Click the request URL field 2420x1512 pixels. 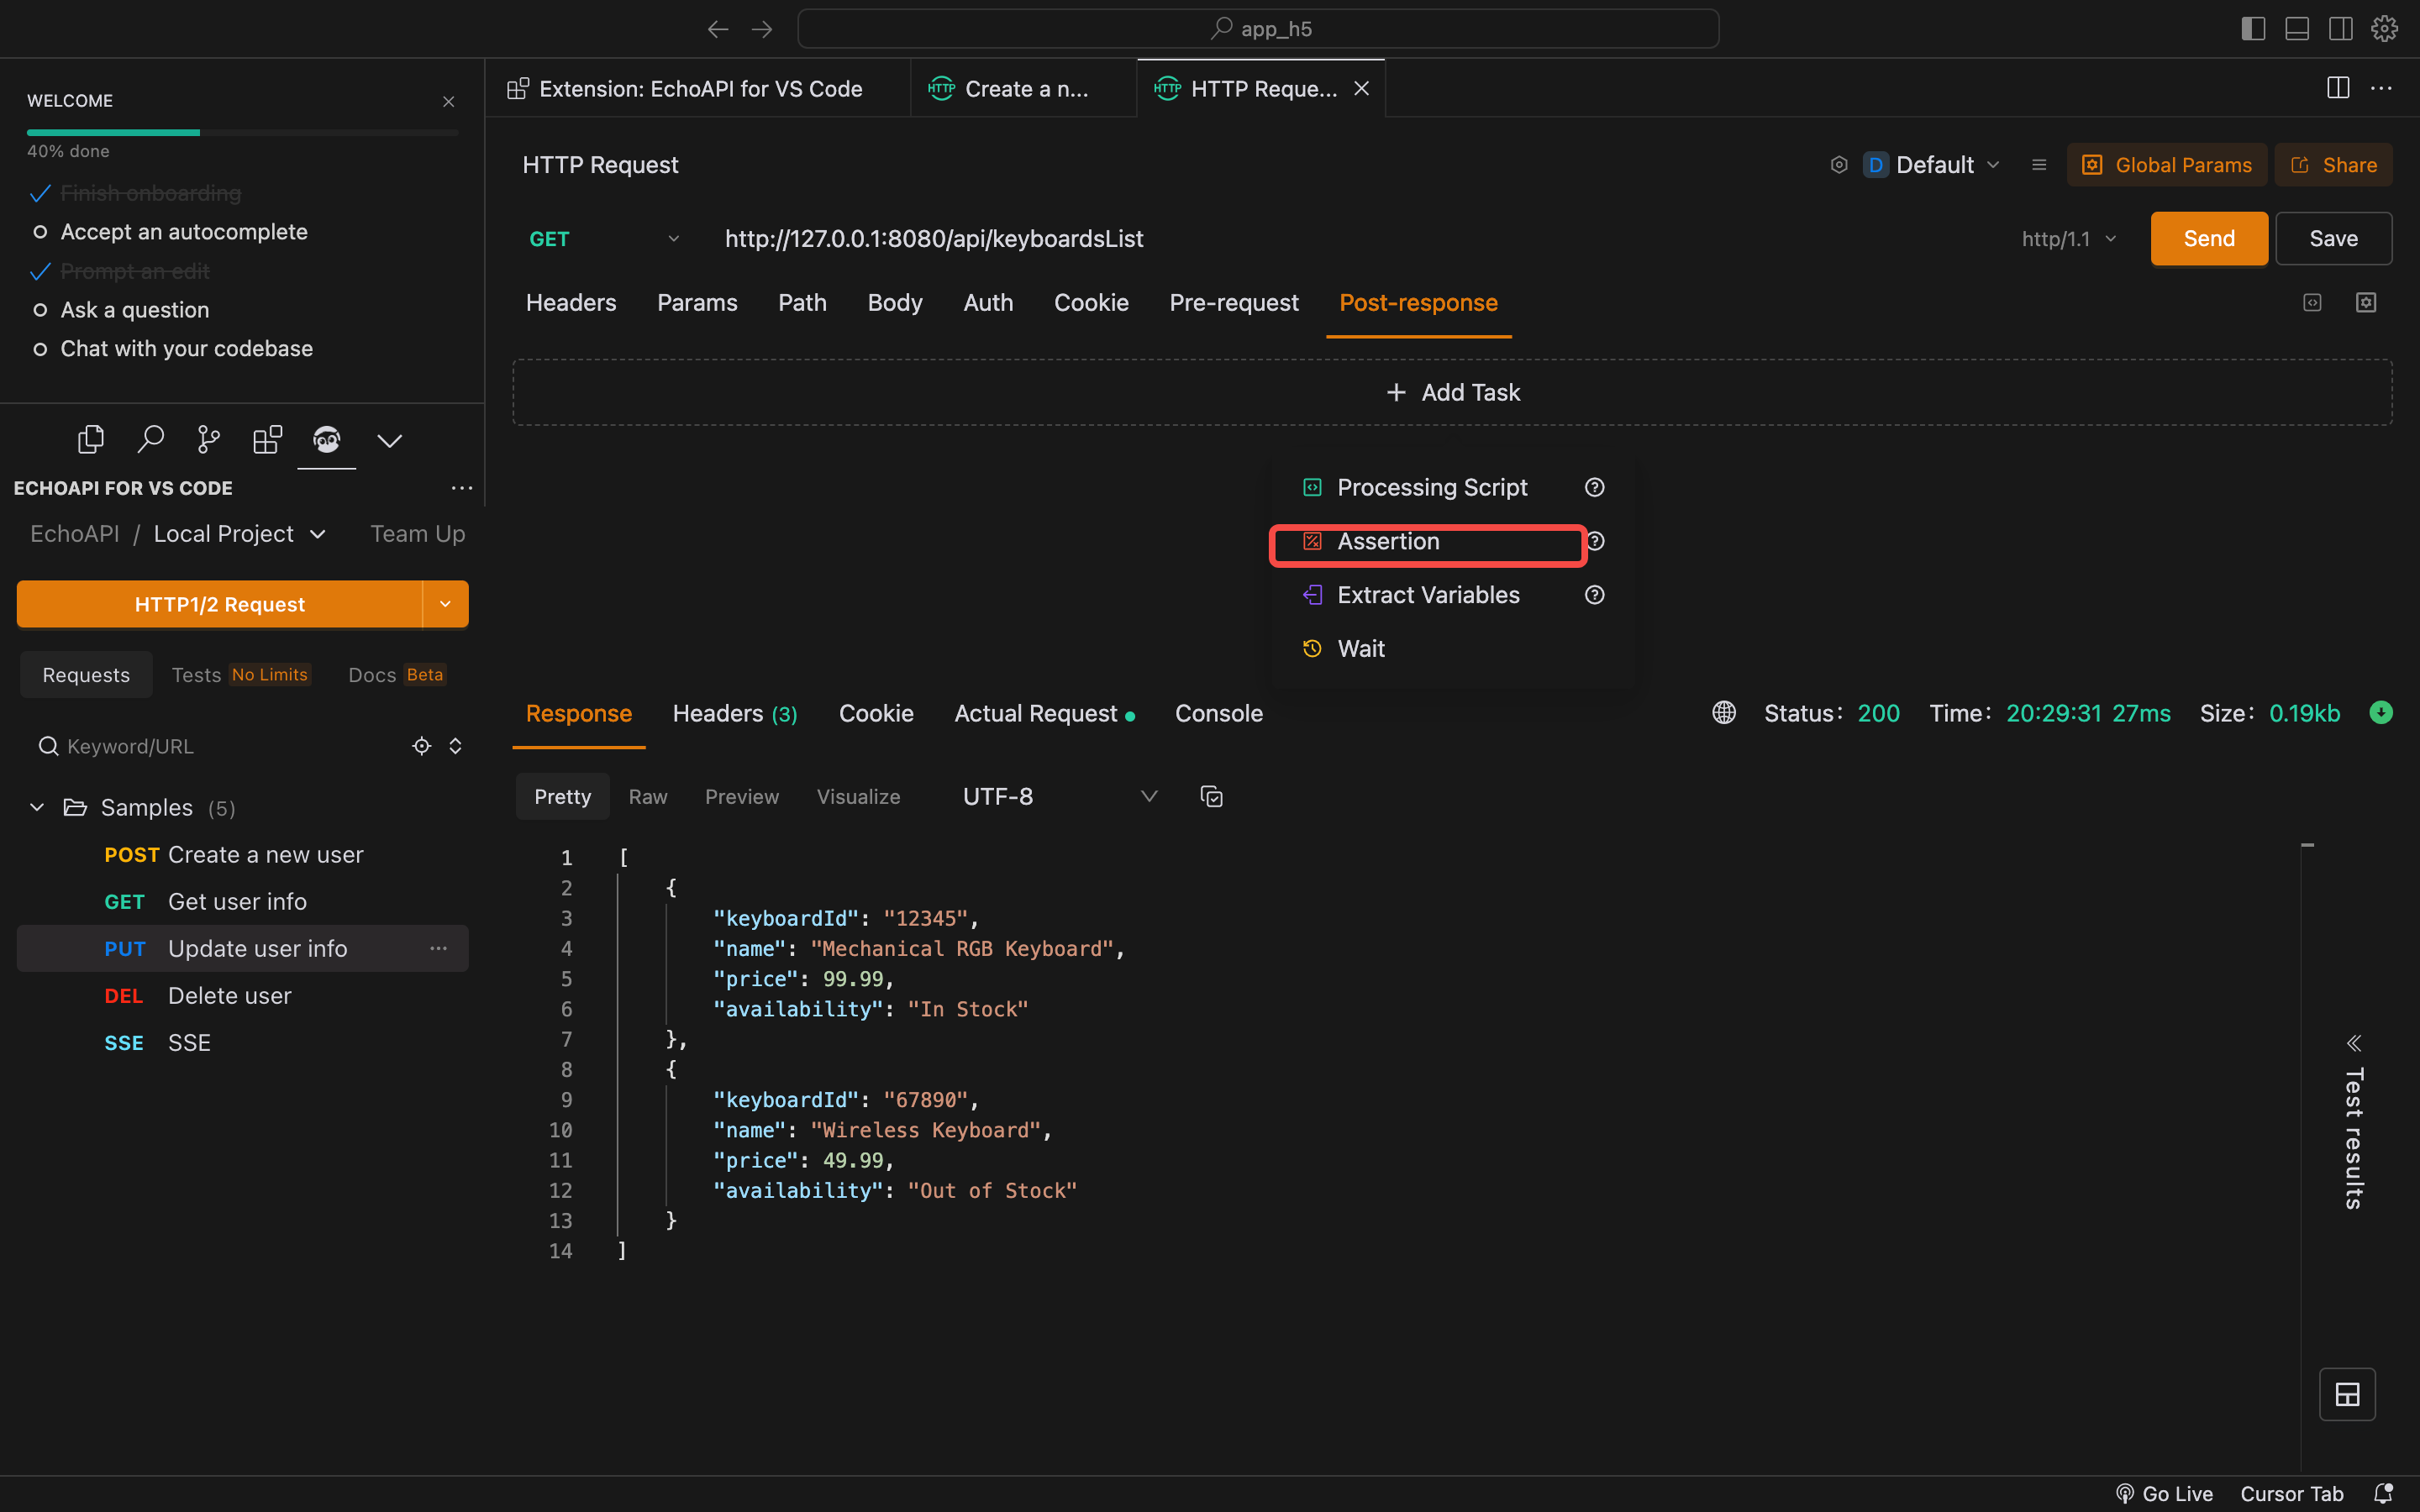[1350, 239]
